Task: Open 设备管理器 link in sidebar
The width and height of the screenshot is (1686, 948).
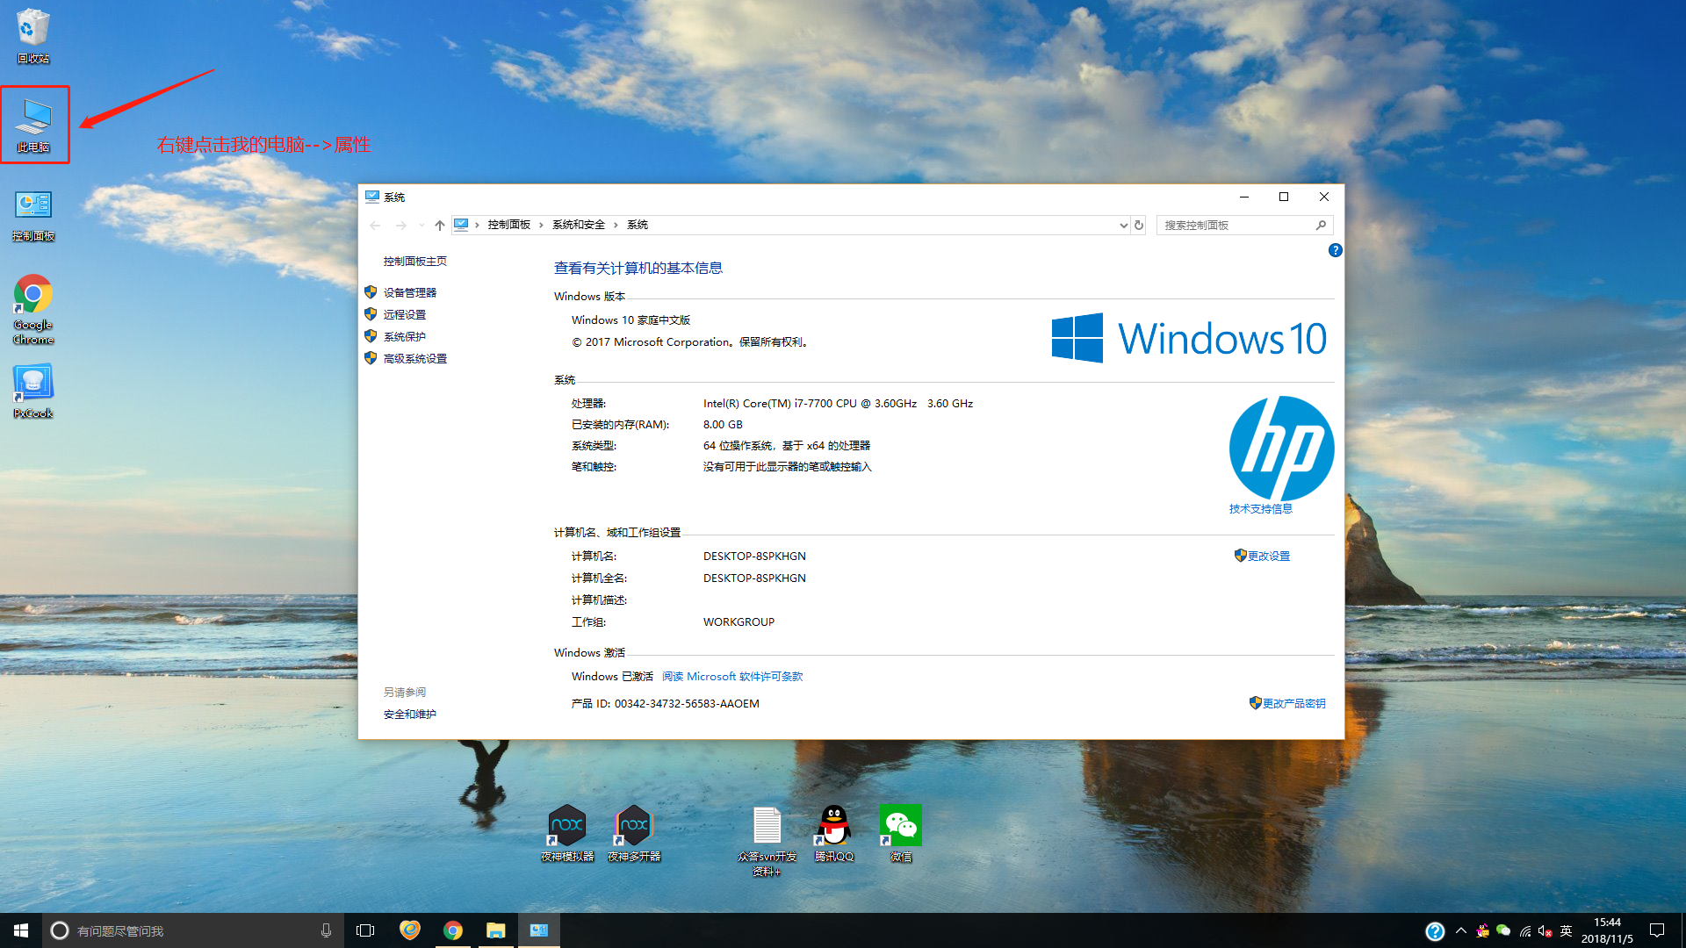Action: pyautogui.click(x=409, y=292)
